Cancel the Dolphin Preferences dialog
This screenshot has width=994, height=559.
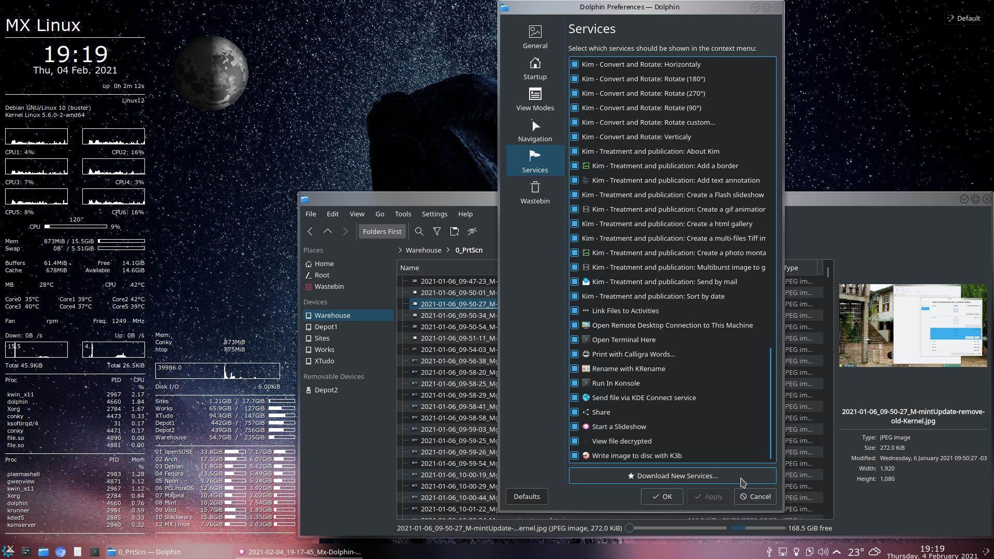tap(755, 496)
